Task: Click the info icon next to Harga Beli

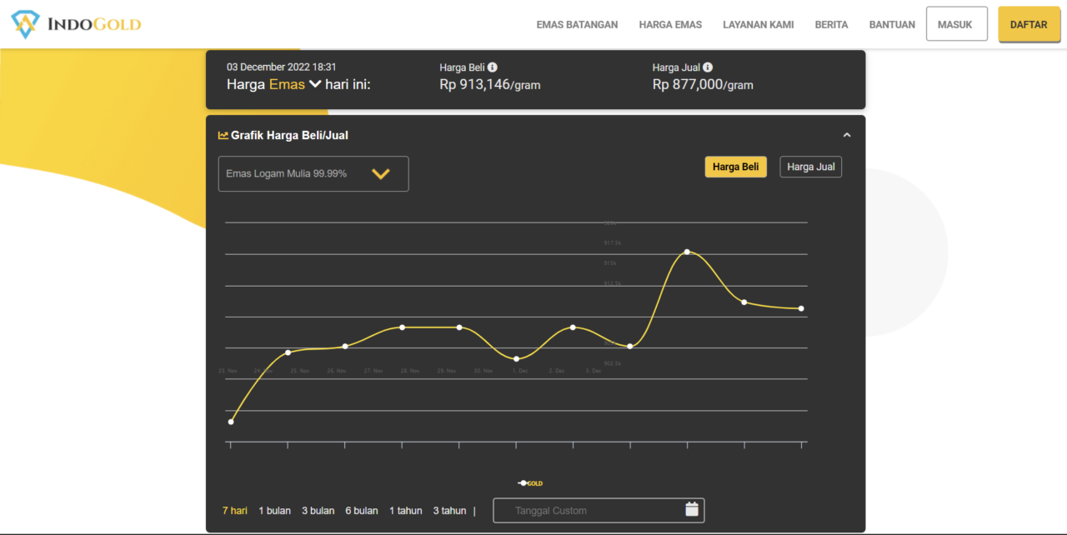Action: pos(493,67)
